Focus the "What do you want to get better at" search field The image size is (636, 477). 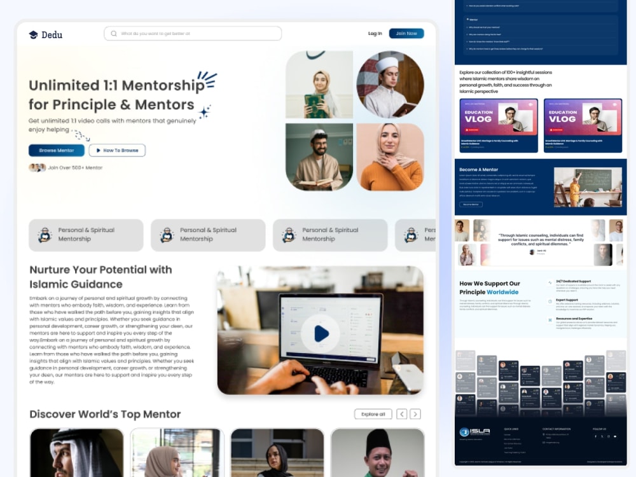tap(193, 34)
